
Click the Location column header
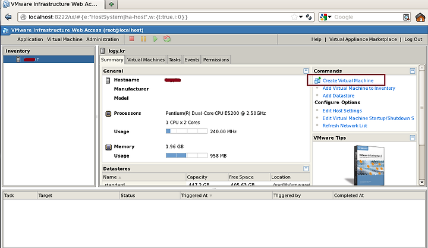[290, 177]
